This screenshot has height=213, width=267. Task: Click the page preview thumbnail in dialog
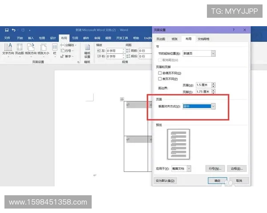[x=178, y=144]
